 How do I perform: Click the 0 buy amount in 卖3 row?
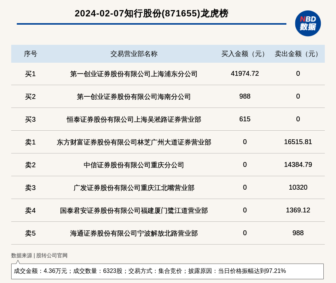point(245,187)
